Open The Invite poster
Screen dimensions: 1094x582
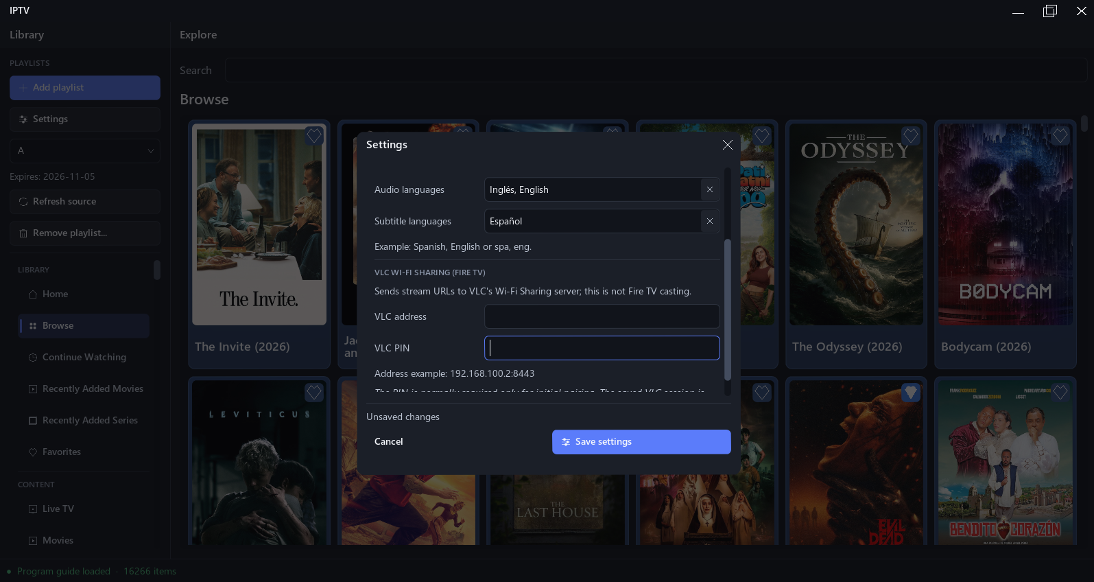(x=259, y=224)
